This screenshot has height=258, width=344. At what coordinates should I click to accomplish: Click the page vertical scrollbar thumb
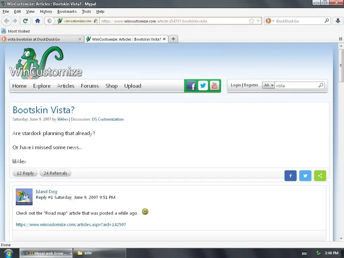pos(341,66)
